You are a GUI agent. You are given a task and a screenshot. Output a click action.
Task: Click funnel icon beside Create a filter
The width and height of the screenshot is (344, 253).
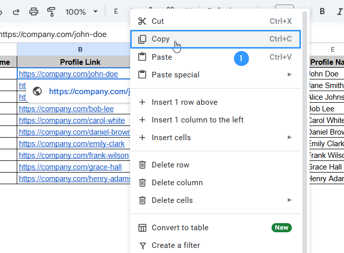pyautogui.click(x=142, y=246)
